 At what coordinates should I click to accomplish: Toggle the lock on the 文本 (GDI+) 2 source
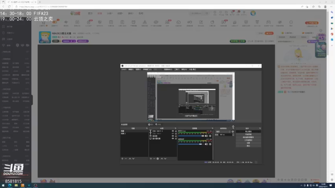176,131
